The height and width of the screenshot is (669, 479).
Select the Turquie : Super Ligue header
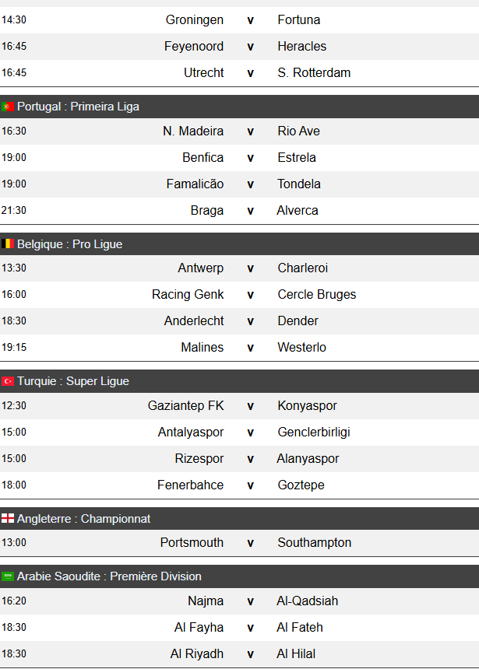click(x=73, y=381)
